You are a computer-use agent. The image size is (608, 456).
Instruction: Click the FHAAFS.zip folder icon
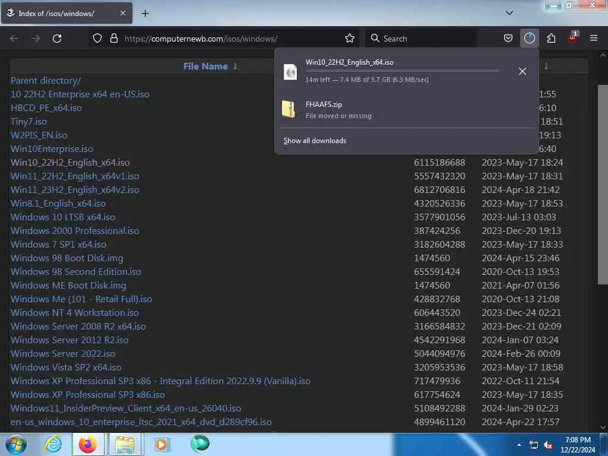coord(289,109)
